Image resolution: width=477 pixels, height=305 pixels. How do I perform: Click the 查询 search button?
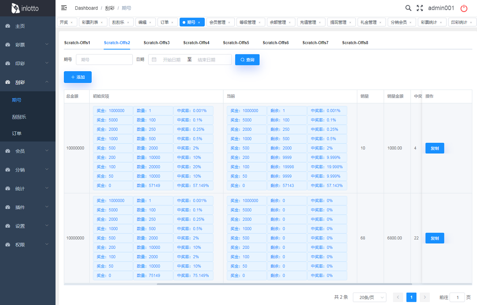click(247, 59)
